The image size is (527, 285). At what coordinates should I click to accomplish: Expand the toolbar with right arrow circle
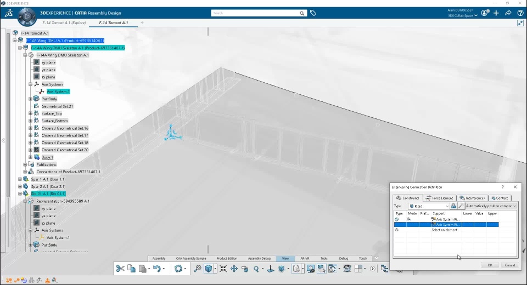click(x=372, y=269)
